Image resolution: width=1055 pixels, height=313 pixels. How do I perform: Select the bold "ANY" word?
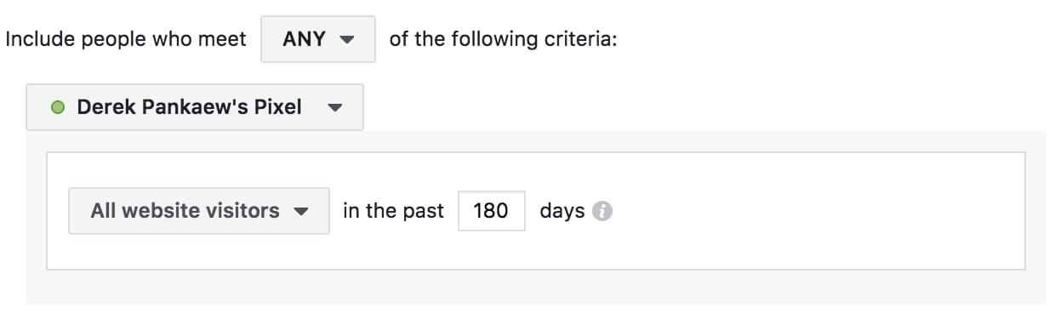304,39
